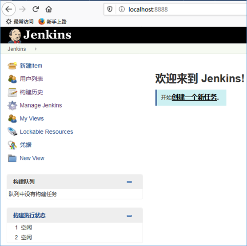247x246 pixels.
Task: Open the My Views link
Action: 32,119
